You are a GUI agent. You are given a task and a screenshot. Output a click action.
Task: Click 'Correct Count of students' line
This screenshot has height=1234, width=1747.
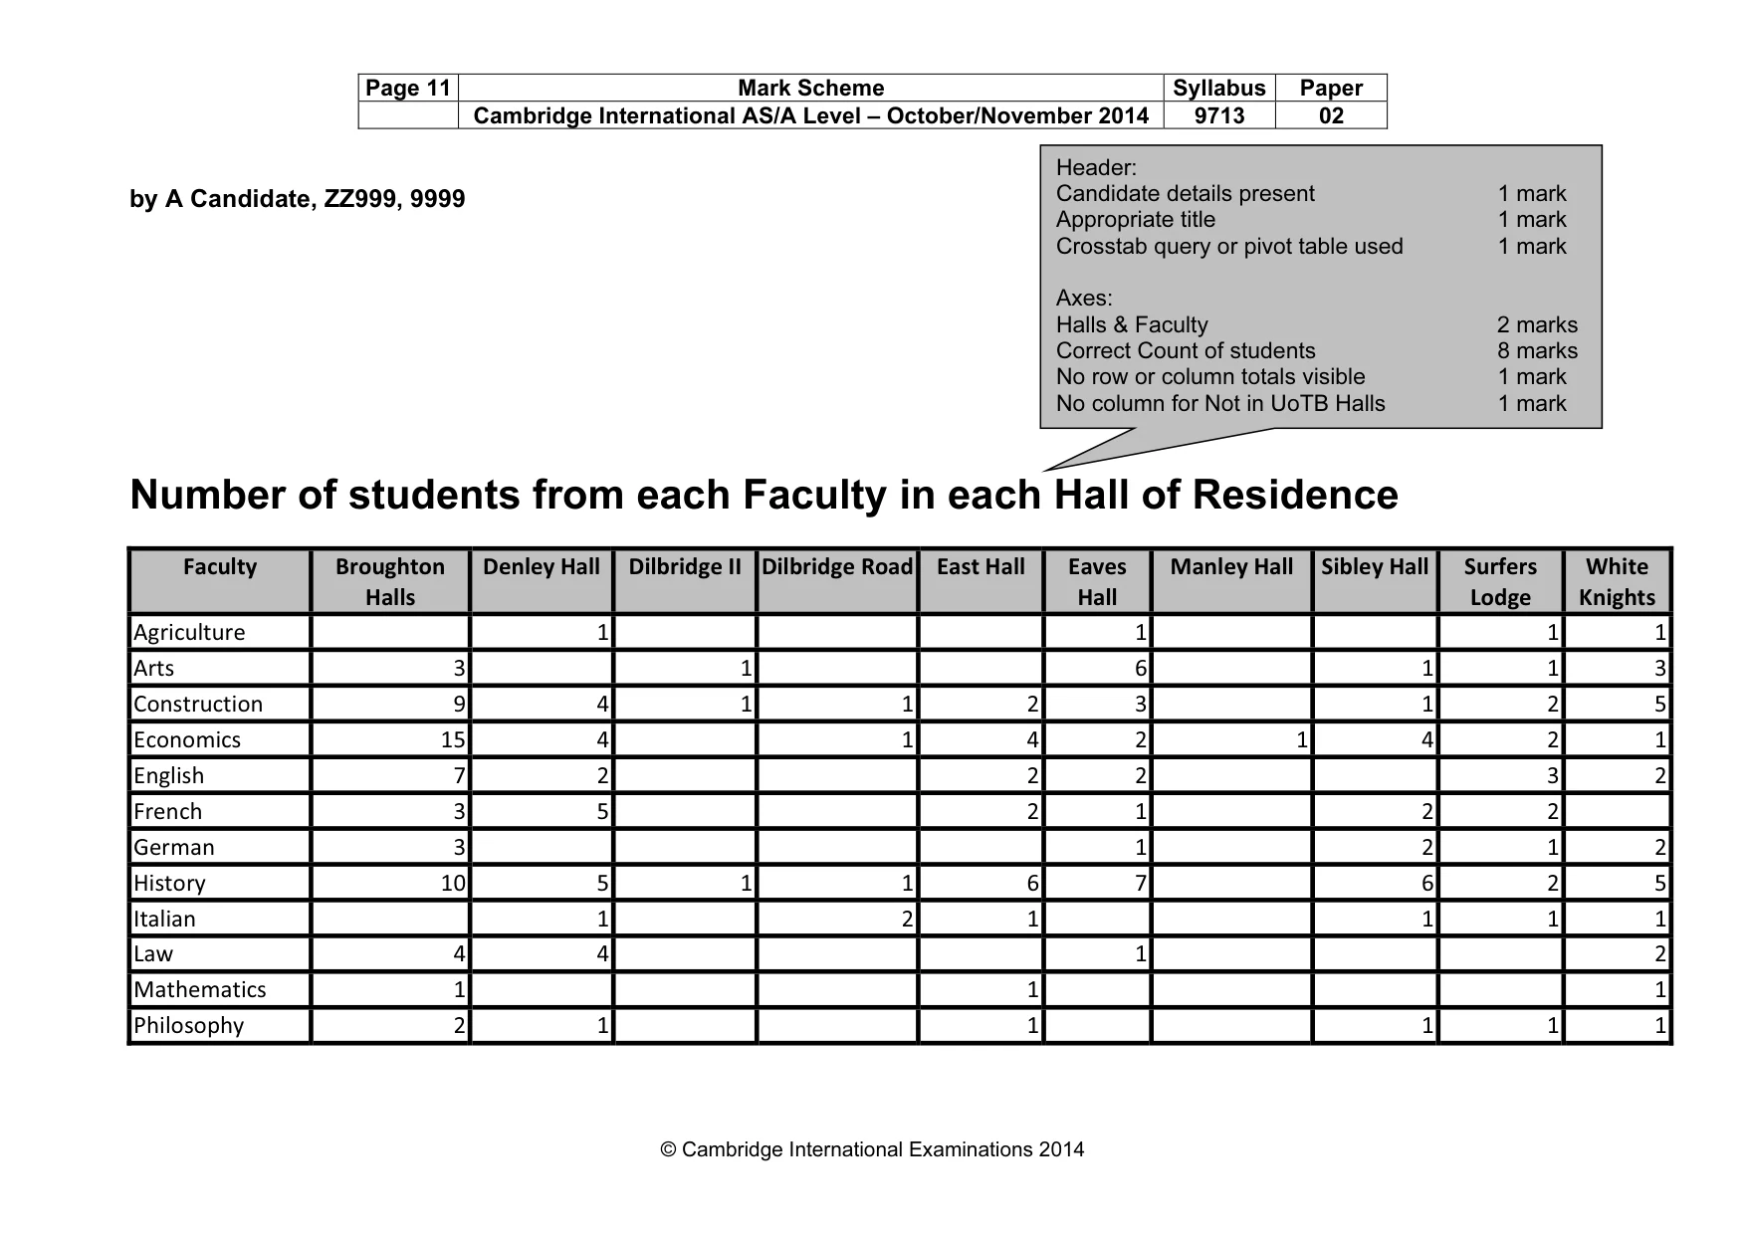point(1186,350)
